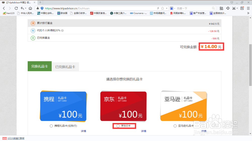Image resolution: width=252 pixels, height=141 pixels.
Task: Open the 客户关系管 bookmark
Action: coord(198,13)
